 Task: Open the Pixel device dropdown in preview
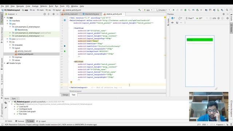190,18
